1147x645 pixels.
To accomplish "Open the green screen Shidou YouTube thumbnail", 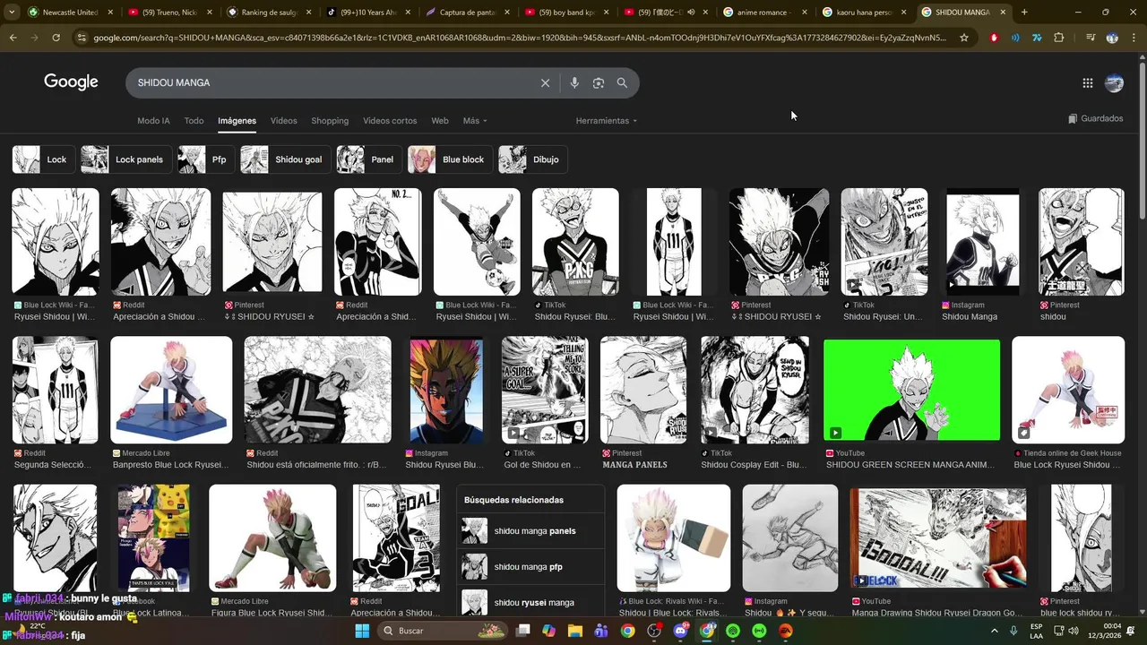I will point(911,391).
